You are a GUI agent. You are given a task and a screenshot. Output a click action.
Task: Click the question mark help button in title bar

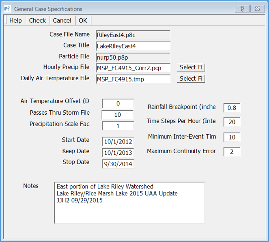tap(242, 9)
